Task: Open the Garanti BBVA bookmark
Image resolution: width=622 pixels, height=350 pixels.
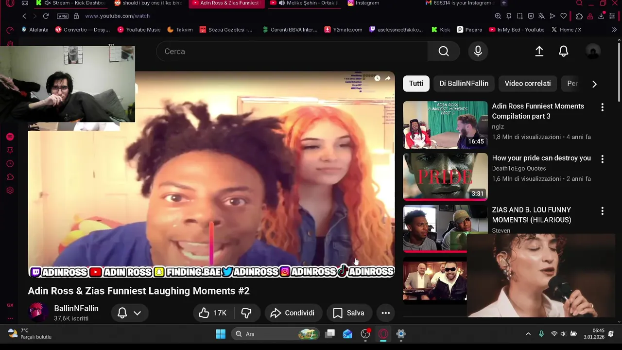Action: click(x=290, y=30)
